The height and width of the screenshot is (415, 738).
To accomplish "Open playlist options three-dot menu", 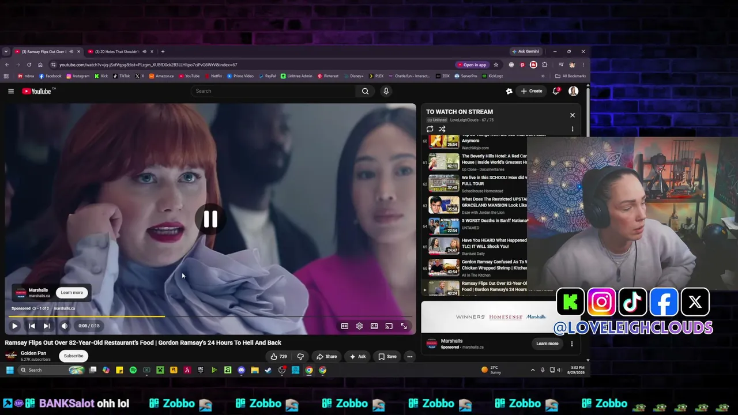I will coord(573,129).
